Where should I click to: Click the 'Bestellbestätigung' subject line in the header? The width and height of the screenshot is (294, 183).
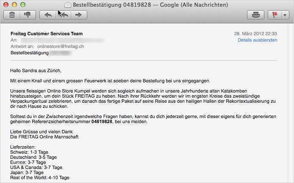[x=30, y=53]
